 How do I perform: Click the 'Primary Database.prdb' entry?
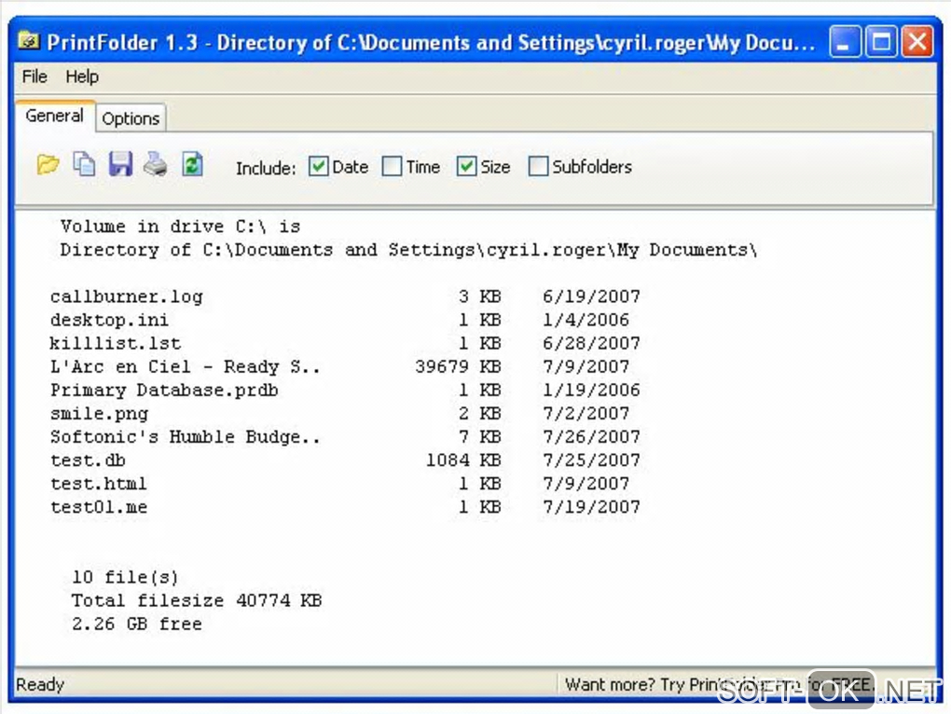coord(164,390)
